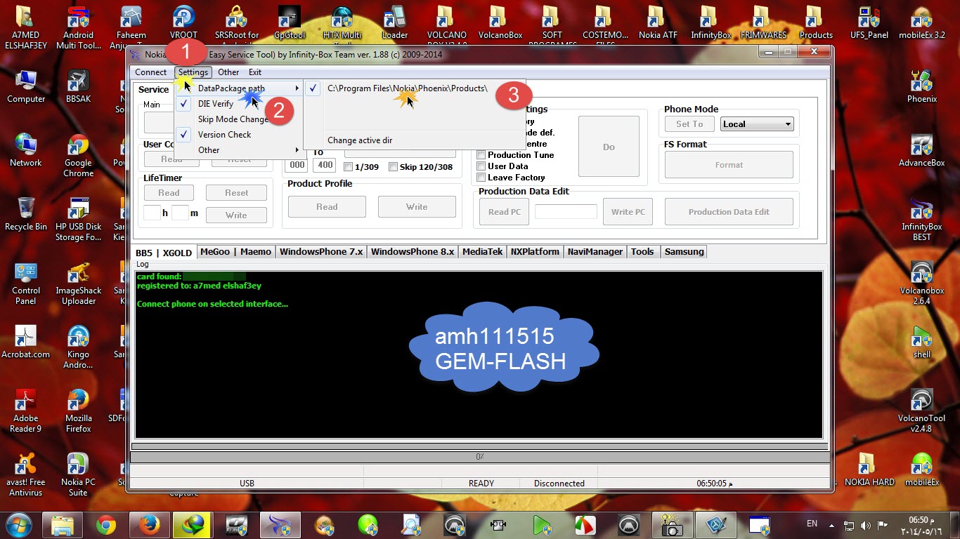Click the Read PC button
The height and width of the screenshot is (539, 960).
click(x=504, y=212)
